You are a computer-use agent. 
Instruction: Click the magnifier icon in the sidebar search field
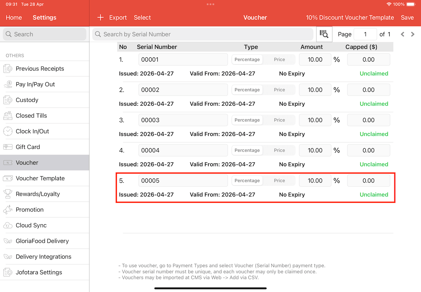9,34
